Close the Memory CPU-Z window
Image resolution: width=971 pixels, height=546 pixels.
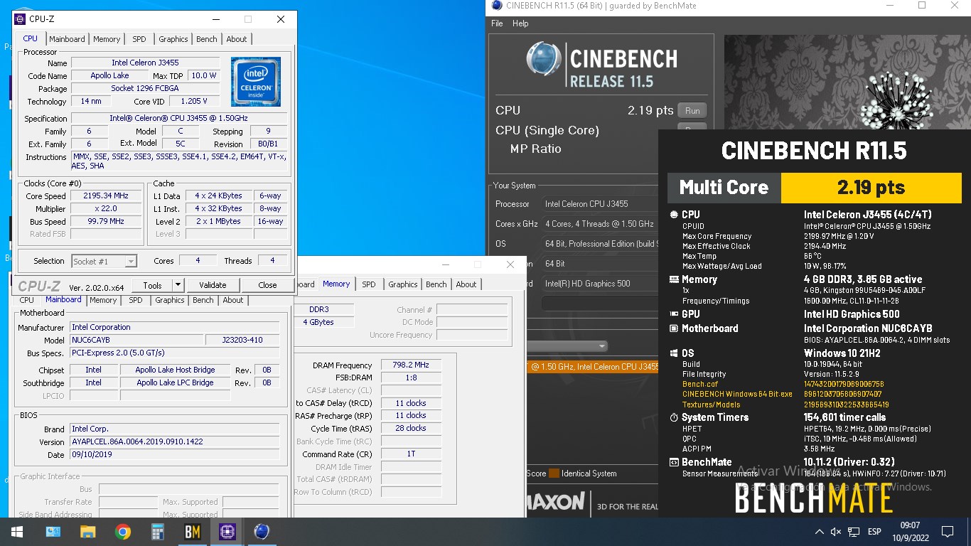click(510, 264)
